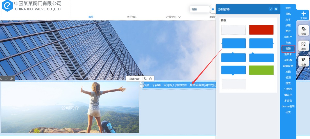Select 分割线 in the toolbox list
Screen dimensions: 310x139
coord(288,89)
